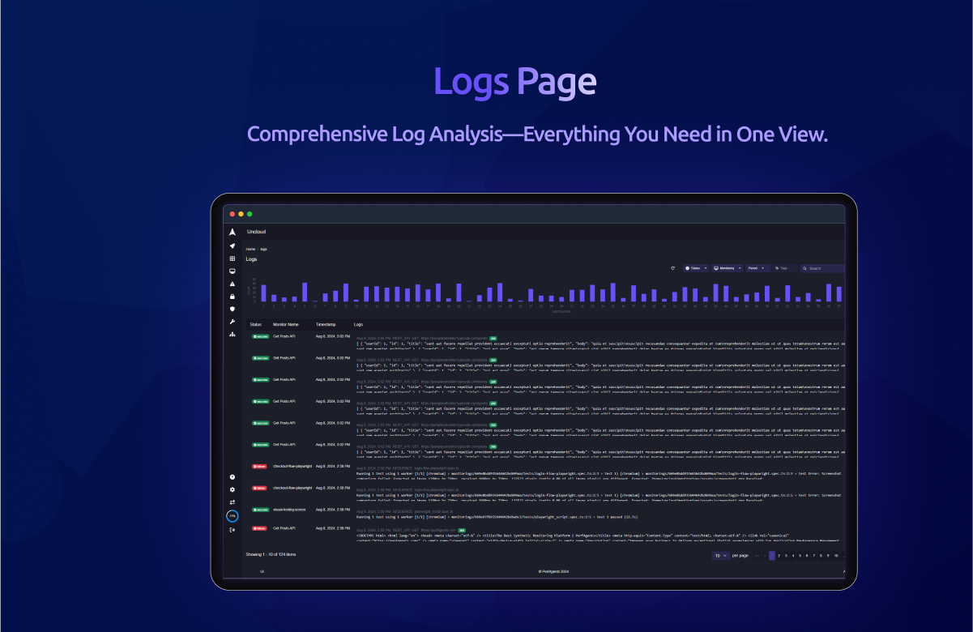973x632 pixels.
Task: Go to the Home breadcrumb
Action: (250, 249)
